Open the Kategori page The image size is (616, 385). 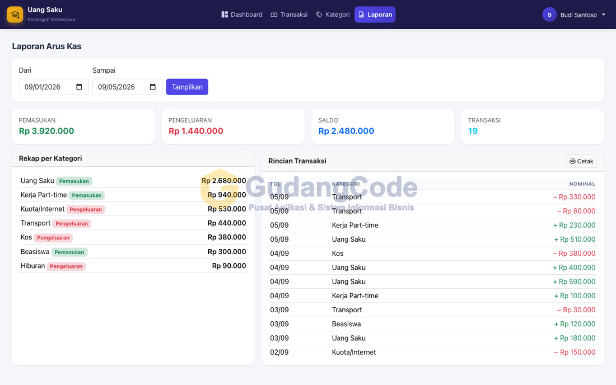333,15
